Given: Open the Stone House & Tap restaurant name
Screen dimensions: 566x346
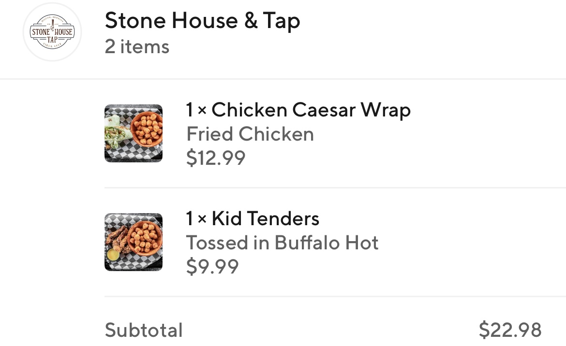Looking at the screenshot, I should pyautogui.click(x=202, y=21).
